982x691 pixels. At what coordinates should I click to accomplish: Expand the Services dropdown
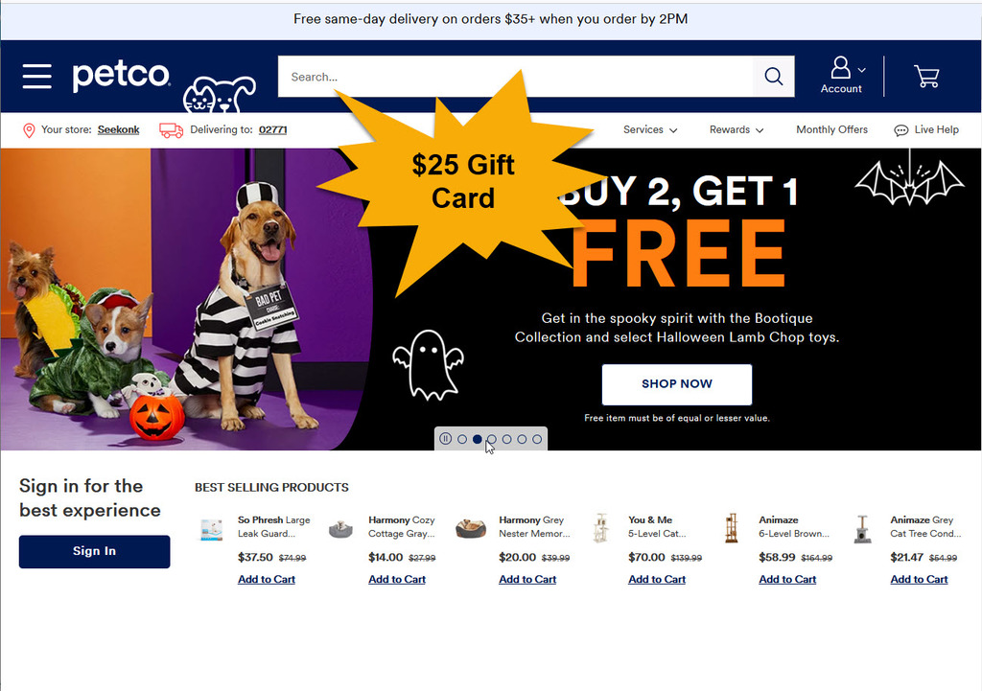click(650, 129)
